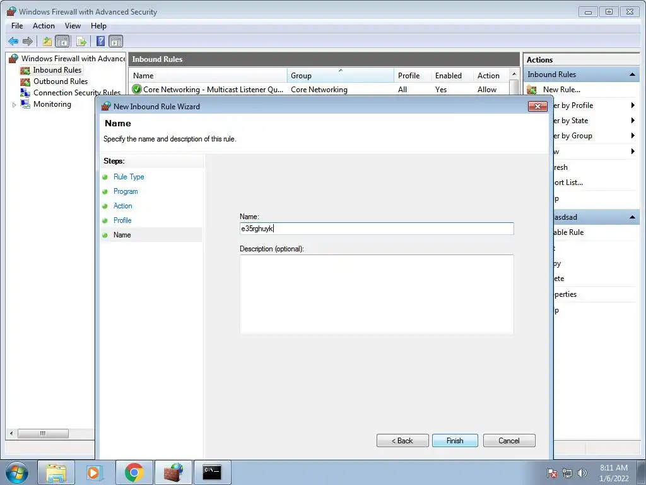Expand the Filter by Profile submenu arrow

click(x=632, y=105)
